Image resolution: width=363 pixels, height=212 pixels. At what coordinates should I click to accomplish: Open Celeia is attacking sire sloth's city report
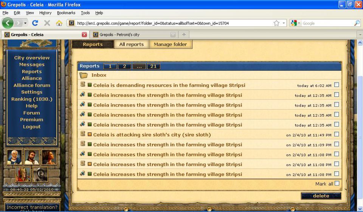152,134
